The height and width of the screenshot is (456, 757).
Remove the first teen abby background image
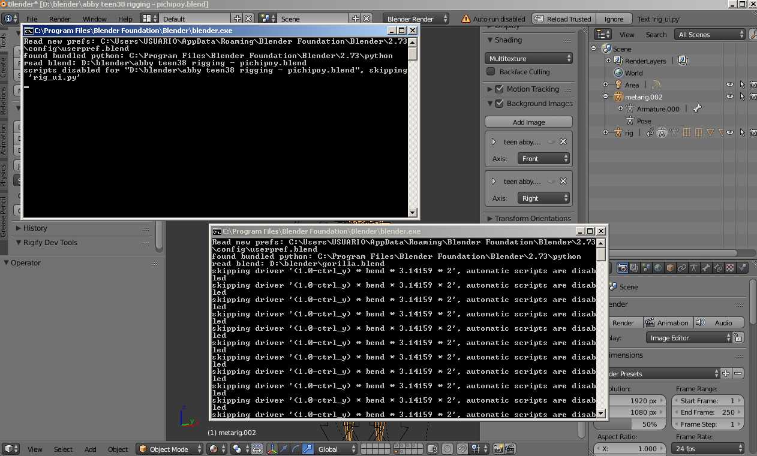pyautogui.click(x=563, y=142)
